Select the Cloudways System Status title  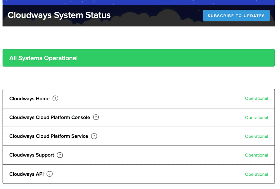coord(59,15)
